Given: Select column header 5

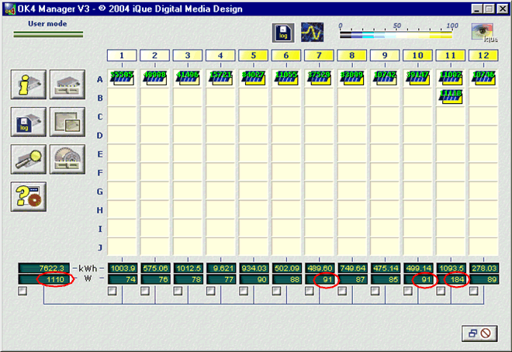Looking at the screenshot, I should coord(254,55).
